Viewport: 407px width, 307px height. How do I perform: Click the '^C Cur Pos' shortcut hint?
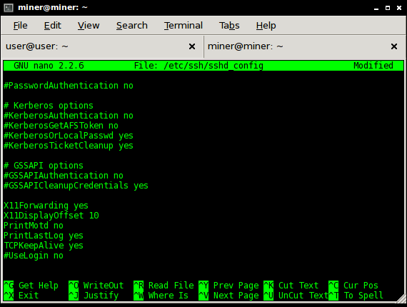point(353,286)
